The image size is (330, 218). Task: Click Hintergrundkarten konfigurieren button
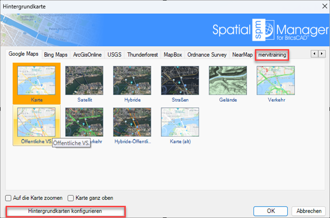point(65,211)
